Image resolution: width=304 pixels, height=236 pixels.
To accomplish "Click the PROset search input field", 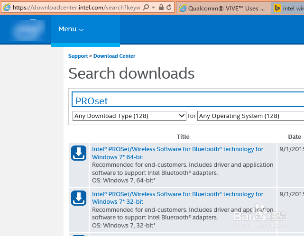I will [188, 100].
